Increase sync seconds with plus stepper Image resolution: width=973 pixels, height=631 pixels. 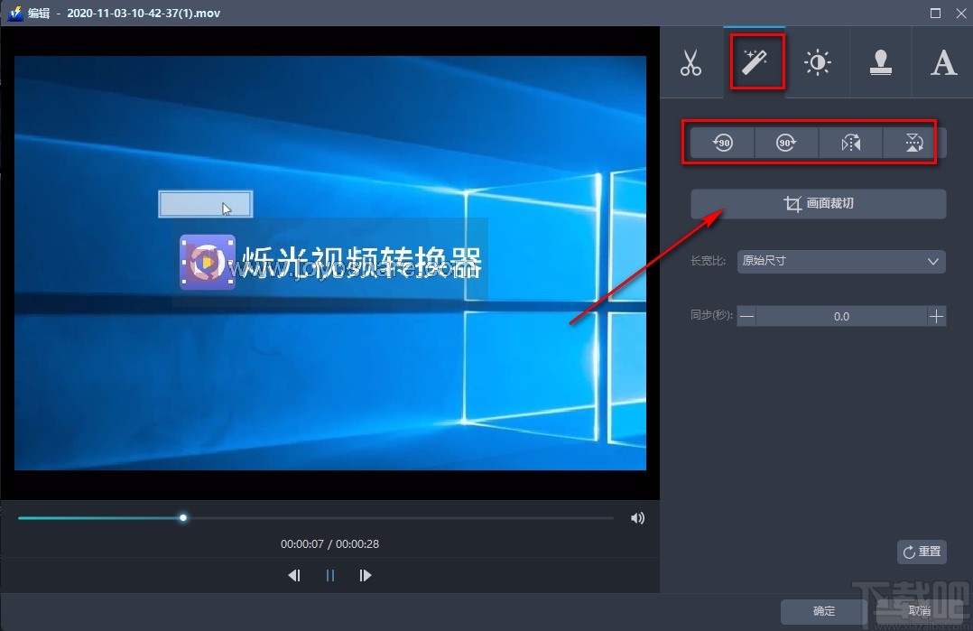pos(936,316)
